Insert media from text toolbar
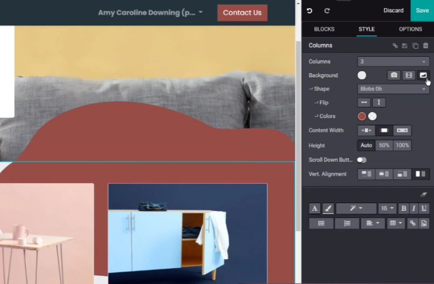This screenshot has height=284, width=434. pyautogui.click(x=424, y=223)
